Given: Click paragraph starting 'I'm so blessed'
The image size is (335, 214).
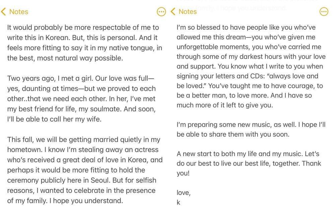Looking at the screenshot, I should 251,66.
